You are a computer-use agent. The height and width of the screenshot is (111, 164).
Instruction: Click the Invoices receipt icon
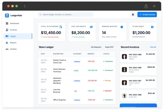(x=7, y=30)
